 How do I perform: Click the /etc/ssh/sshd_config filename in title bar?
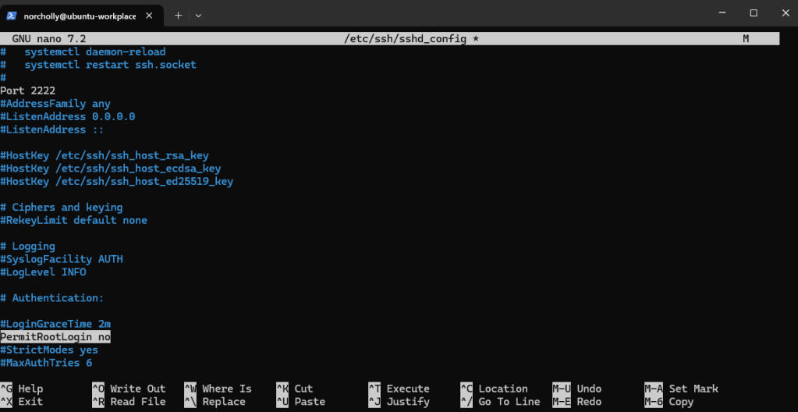click(405, 38)
